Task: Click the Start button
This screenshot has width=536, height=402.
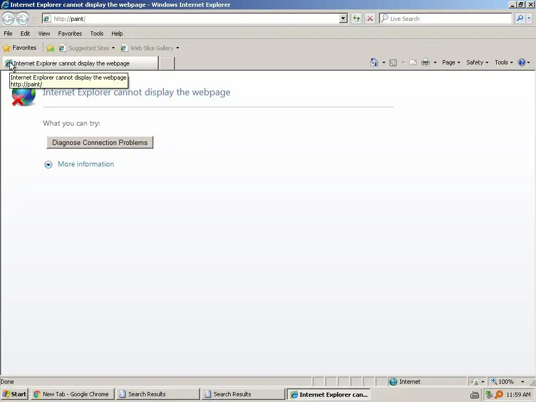Action: pos(14,394)
